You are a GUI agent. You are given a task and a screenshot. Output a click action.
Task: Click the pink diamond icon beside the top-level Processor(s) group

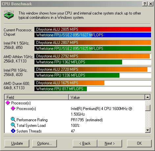tap(8, 103)
